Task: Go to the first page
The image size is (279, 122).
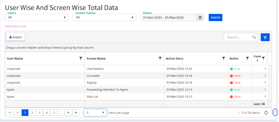Action: (10, 113)
